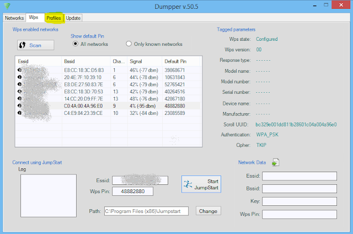Click default pin 48882880 in list

(175, 105)
